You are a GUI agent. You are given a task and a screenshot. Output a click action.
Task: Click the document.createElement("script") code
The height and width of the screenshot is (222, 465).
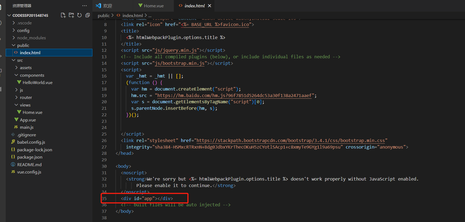click(196, 89)
